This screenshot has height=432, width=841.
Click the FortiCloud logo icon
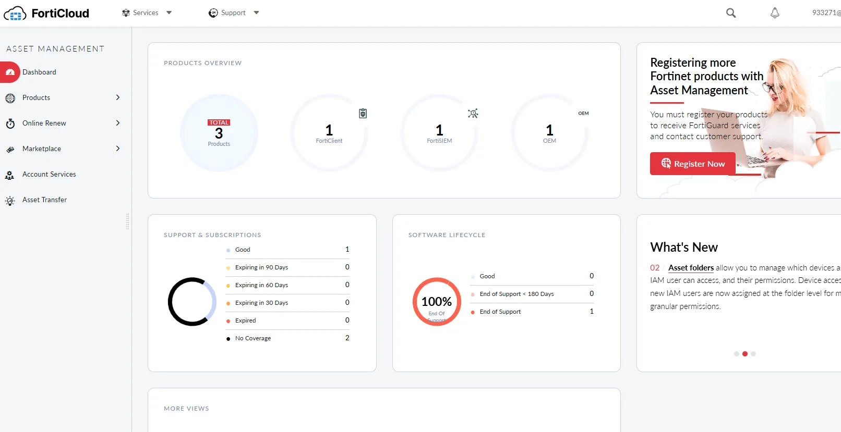[15, 14]
